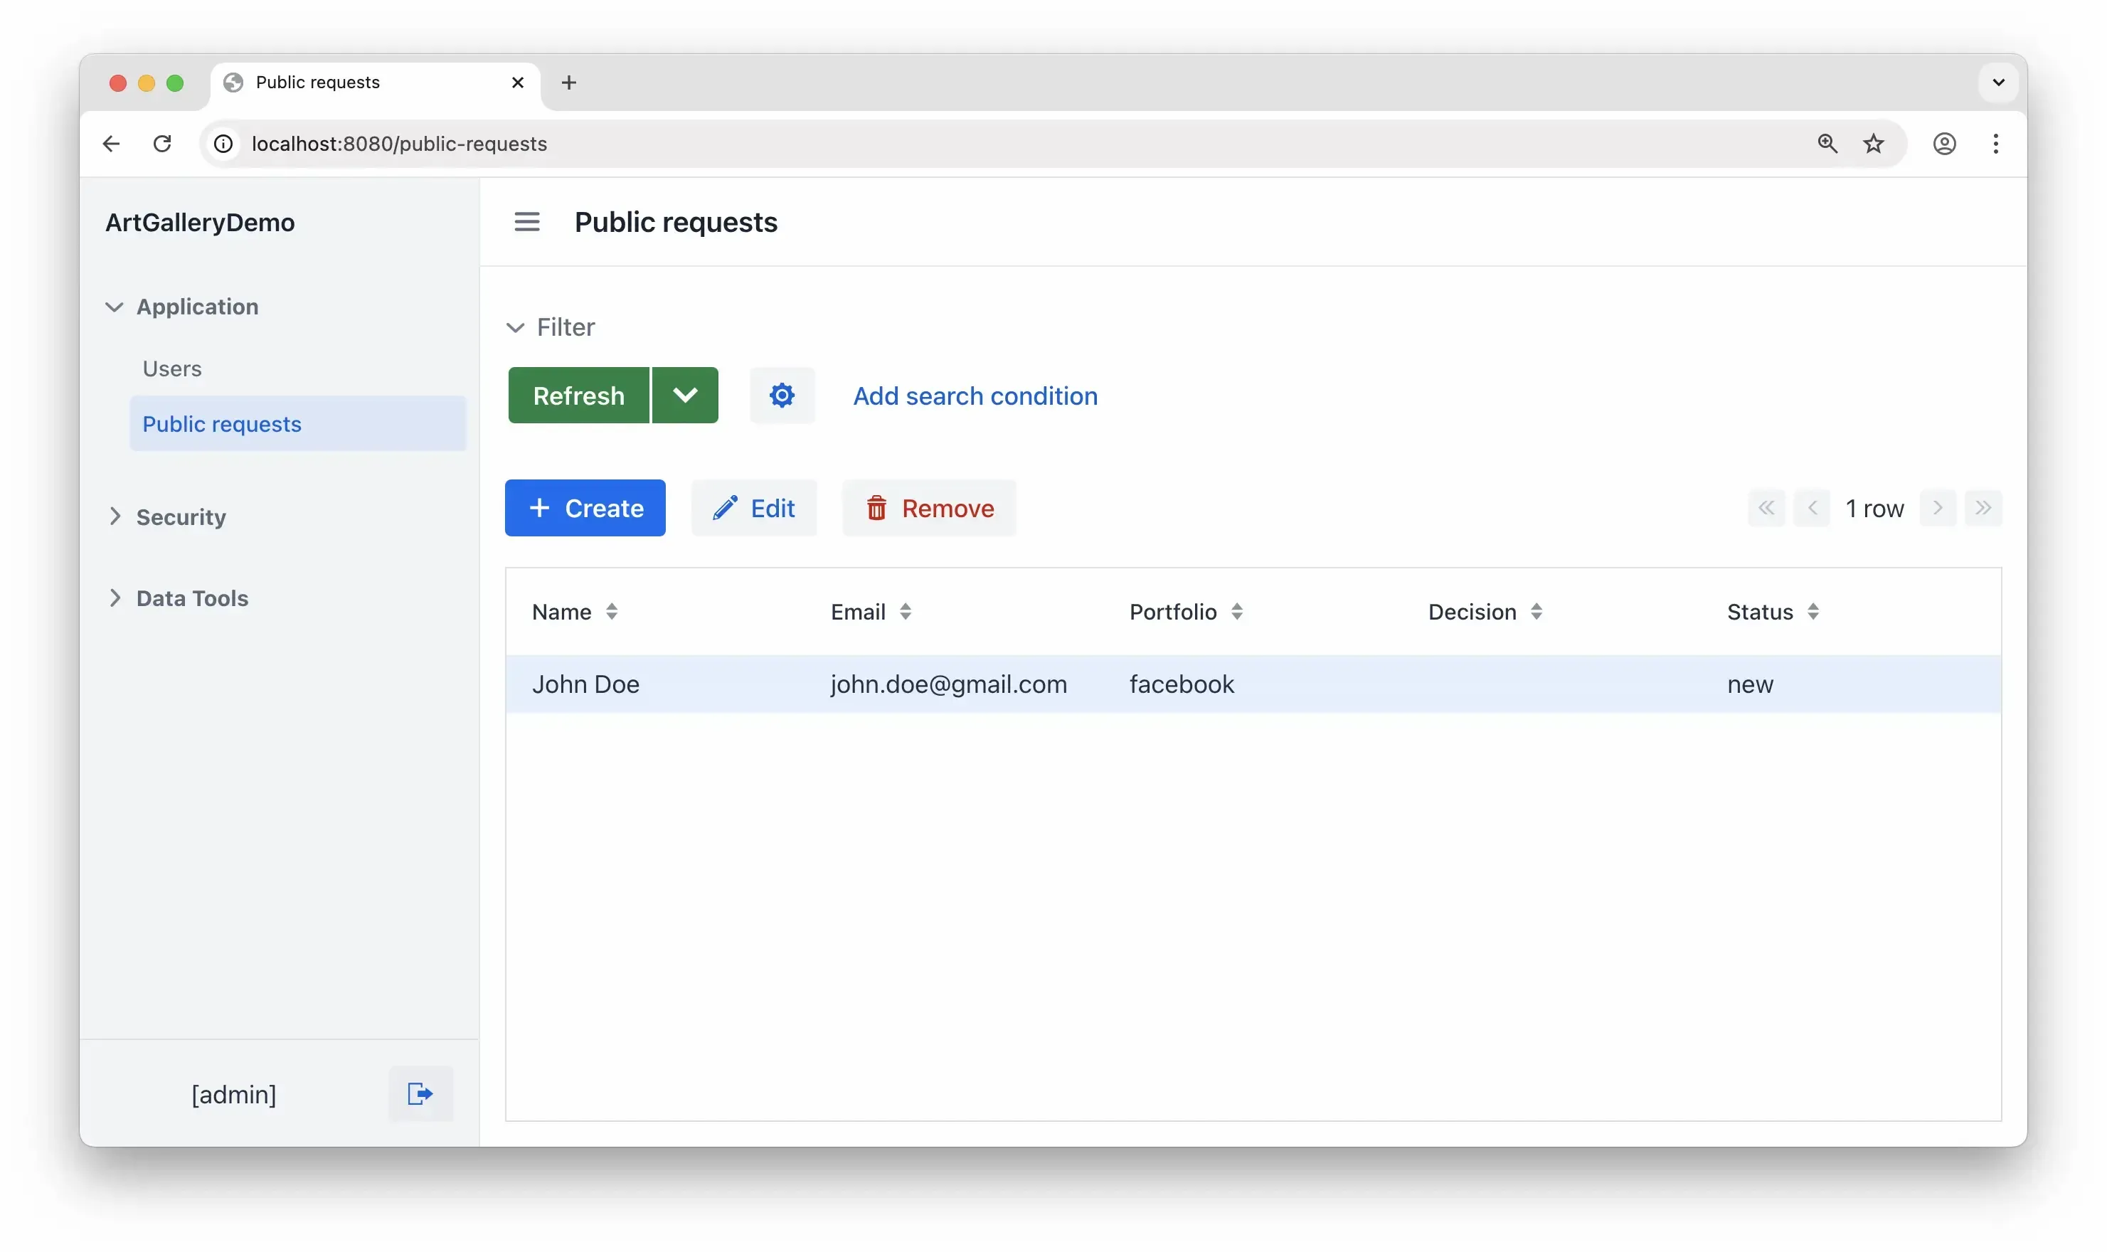This screenshot has width=2107, height=1252.
Task: Click the browser reload page icon
Action: pos(162,144)
